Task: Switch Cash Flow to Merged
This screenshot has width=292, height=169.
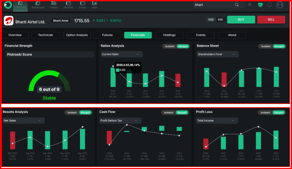Action: [182, 112]
